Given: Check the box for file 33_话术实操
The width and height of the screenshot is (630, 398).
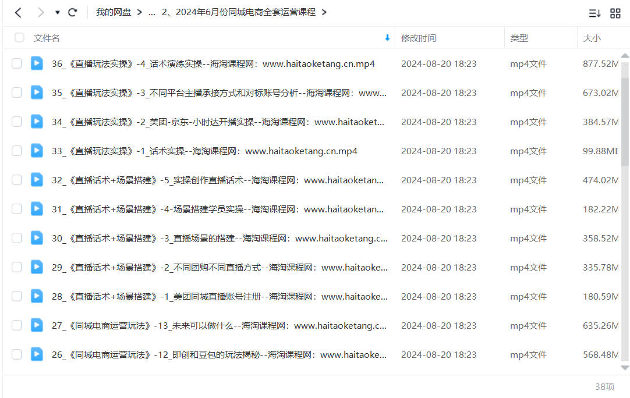Looking at the screenshot, I should coord(17,151).
